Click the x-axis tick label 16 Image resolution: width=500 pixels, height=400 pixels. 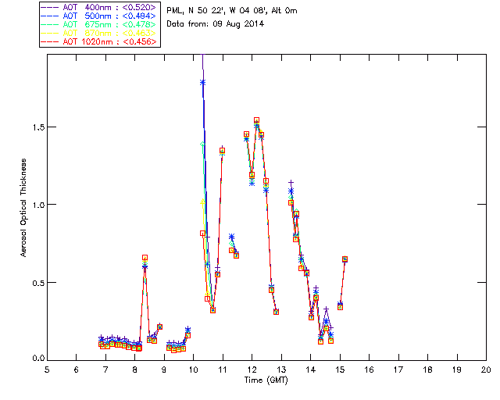[370, 370]
